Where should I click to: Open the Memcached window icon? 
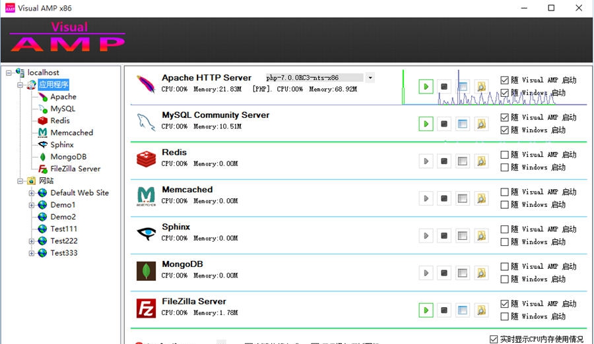click(463, 198)
